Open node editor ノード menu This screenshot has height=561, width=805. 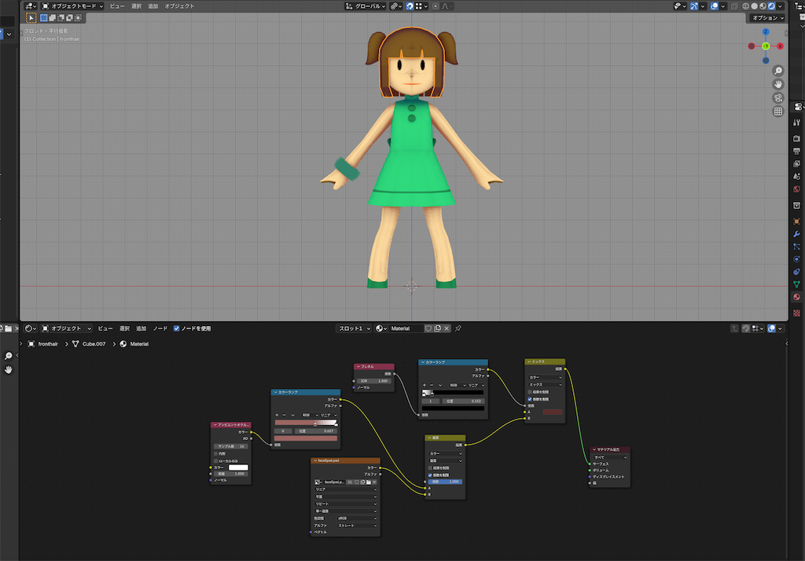160,328
